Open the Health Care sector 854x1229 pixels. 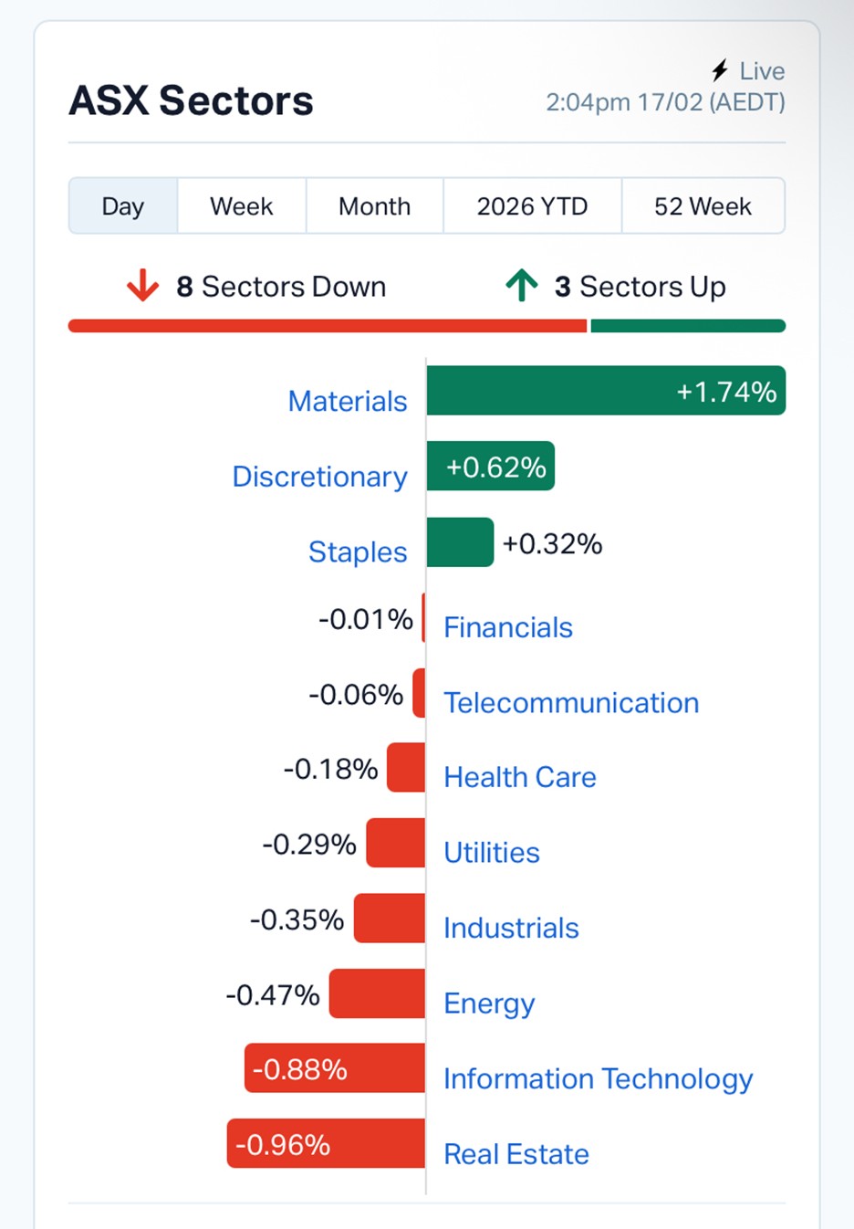click(x=520, y=777)
